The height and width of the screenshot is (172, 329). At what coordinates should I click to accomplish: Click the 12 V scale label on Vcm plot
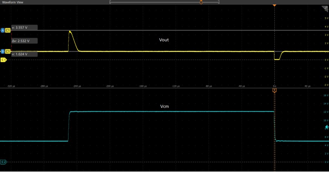326,112
